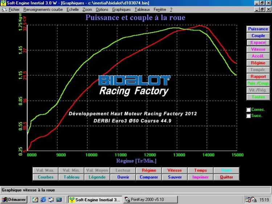Click the system tray icon beside clock
This screenshot has height=204, width=272.
pyautogui.click(x=249, y=199)
